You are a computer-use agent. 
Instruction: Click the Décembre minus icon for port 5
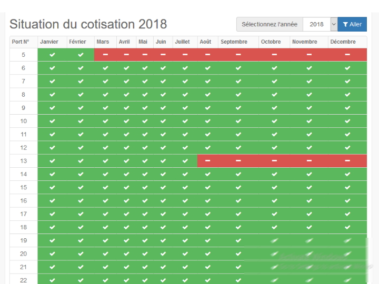[347, 55]
